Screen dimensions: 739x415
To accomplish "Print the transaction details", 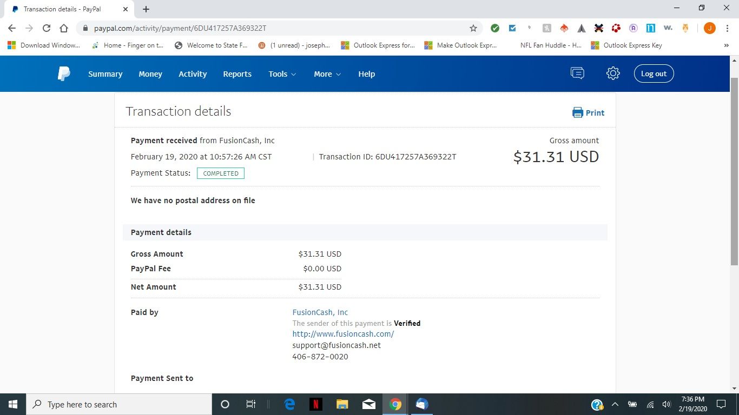I will click(589, 112).
